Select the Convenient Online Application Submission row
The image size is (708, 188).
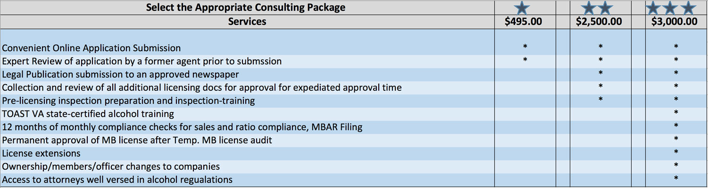[92, 48]
